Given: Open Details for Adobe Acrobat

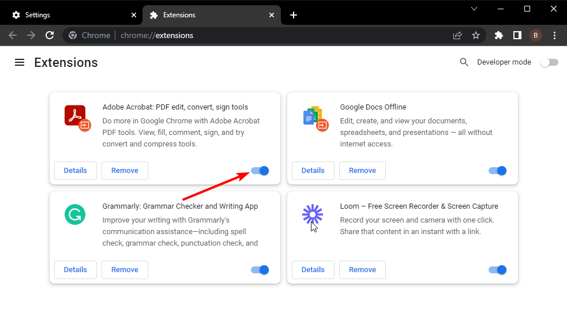Looking at the screenshot, I should click(x=75, y=171).
